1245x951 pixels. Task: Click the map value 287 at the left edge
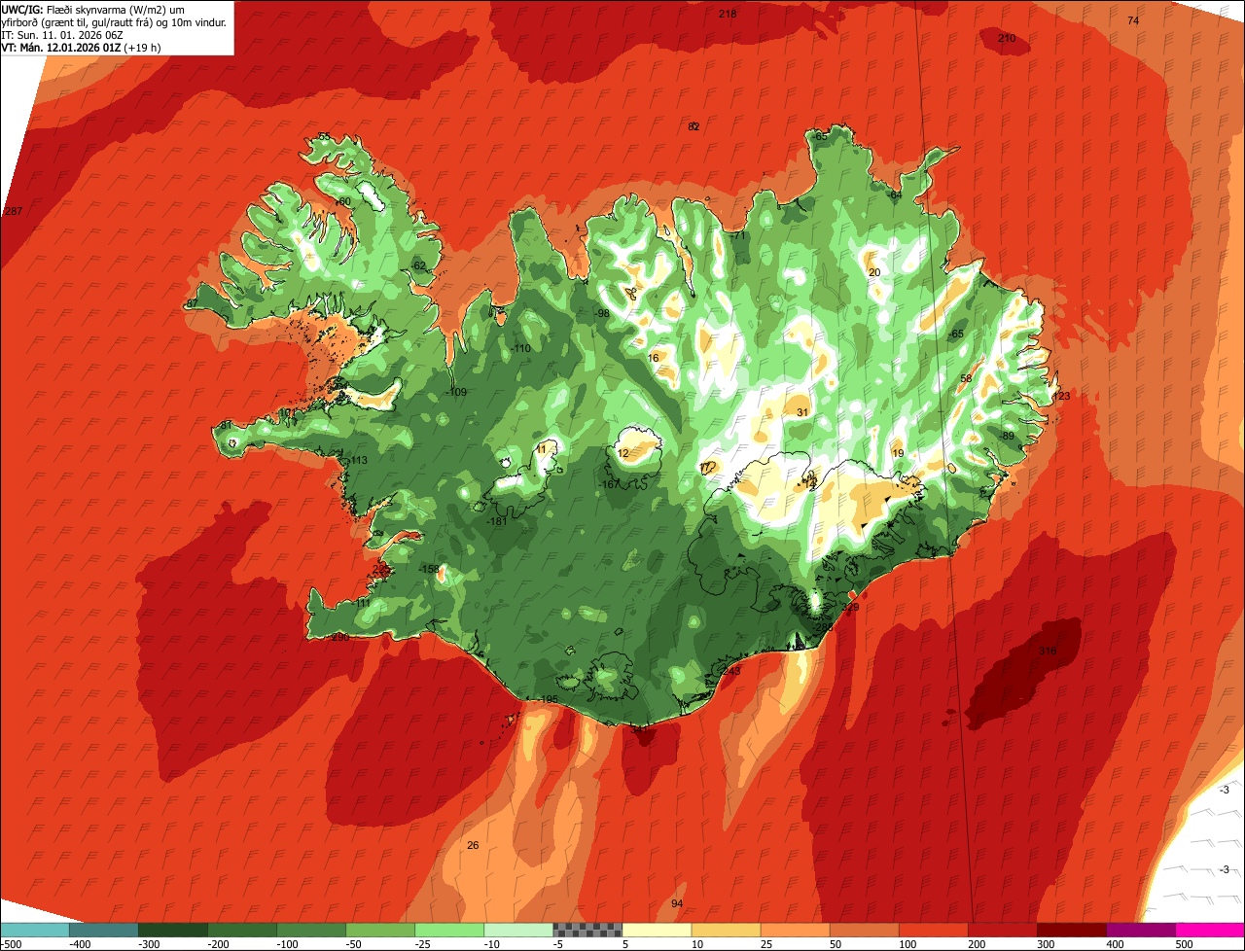click(13, 212)
